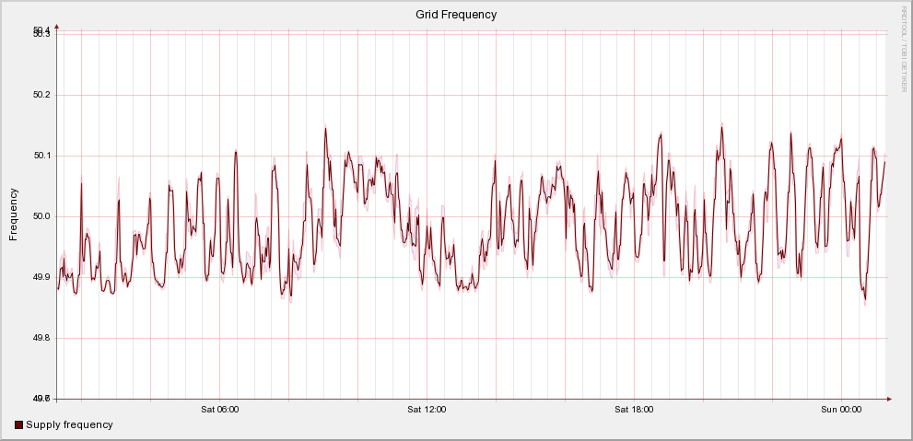Click the y-axis arrowhead at the top
The image size is (913, 441).
57,27
